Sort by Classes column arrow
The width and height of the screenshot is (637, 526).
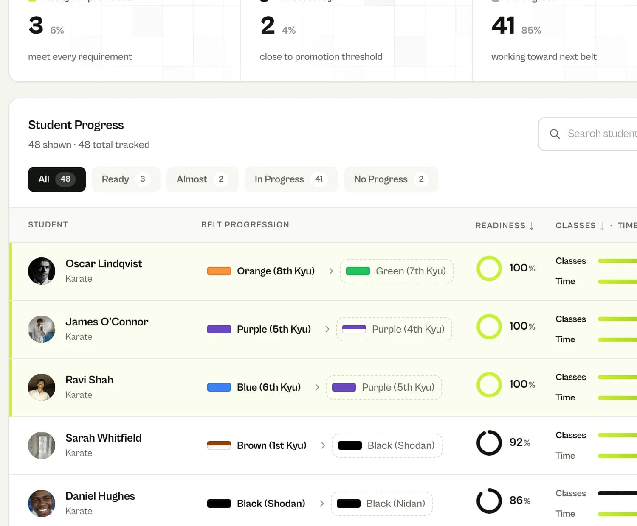[602, 226]
